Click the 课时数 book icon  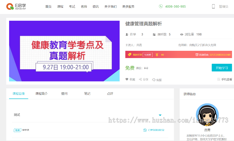coord(154,34)
